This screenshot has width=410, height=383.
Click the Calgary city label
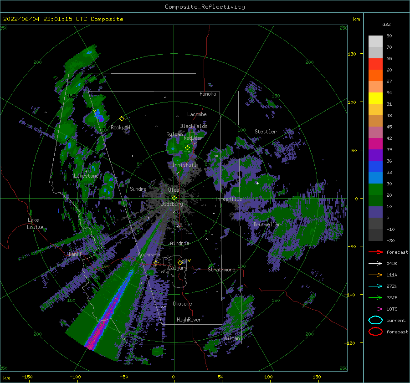click(178, 268)
